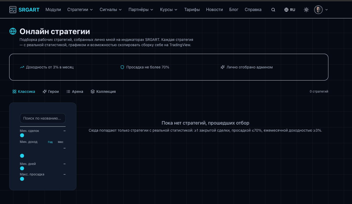352x204 pixels.
Task: Select the SRGART logo icon
Action: [13, 9]
